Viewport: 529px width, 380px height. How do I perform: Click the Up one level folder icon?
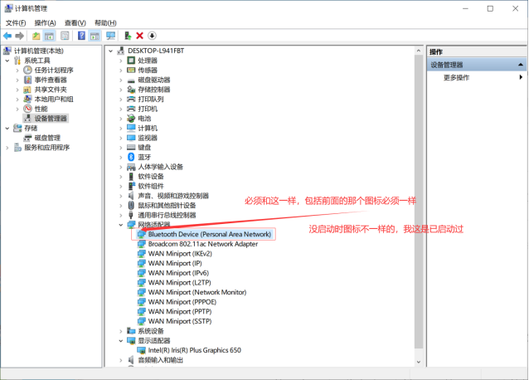pos(36,36)
